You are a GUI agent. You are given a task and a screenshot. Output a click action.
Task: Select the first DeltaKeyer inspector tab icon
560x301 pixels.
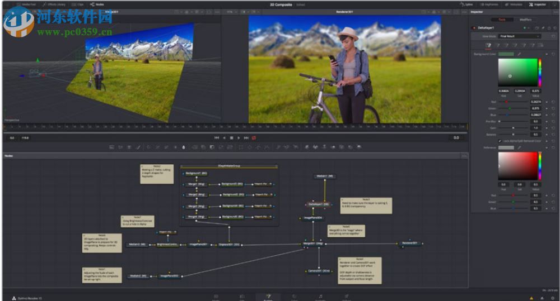tap(488, 45)
